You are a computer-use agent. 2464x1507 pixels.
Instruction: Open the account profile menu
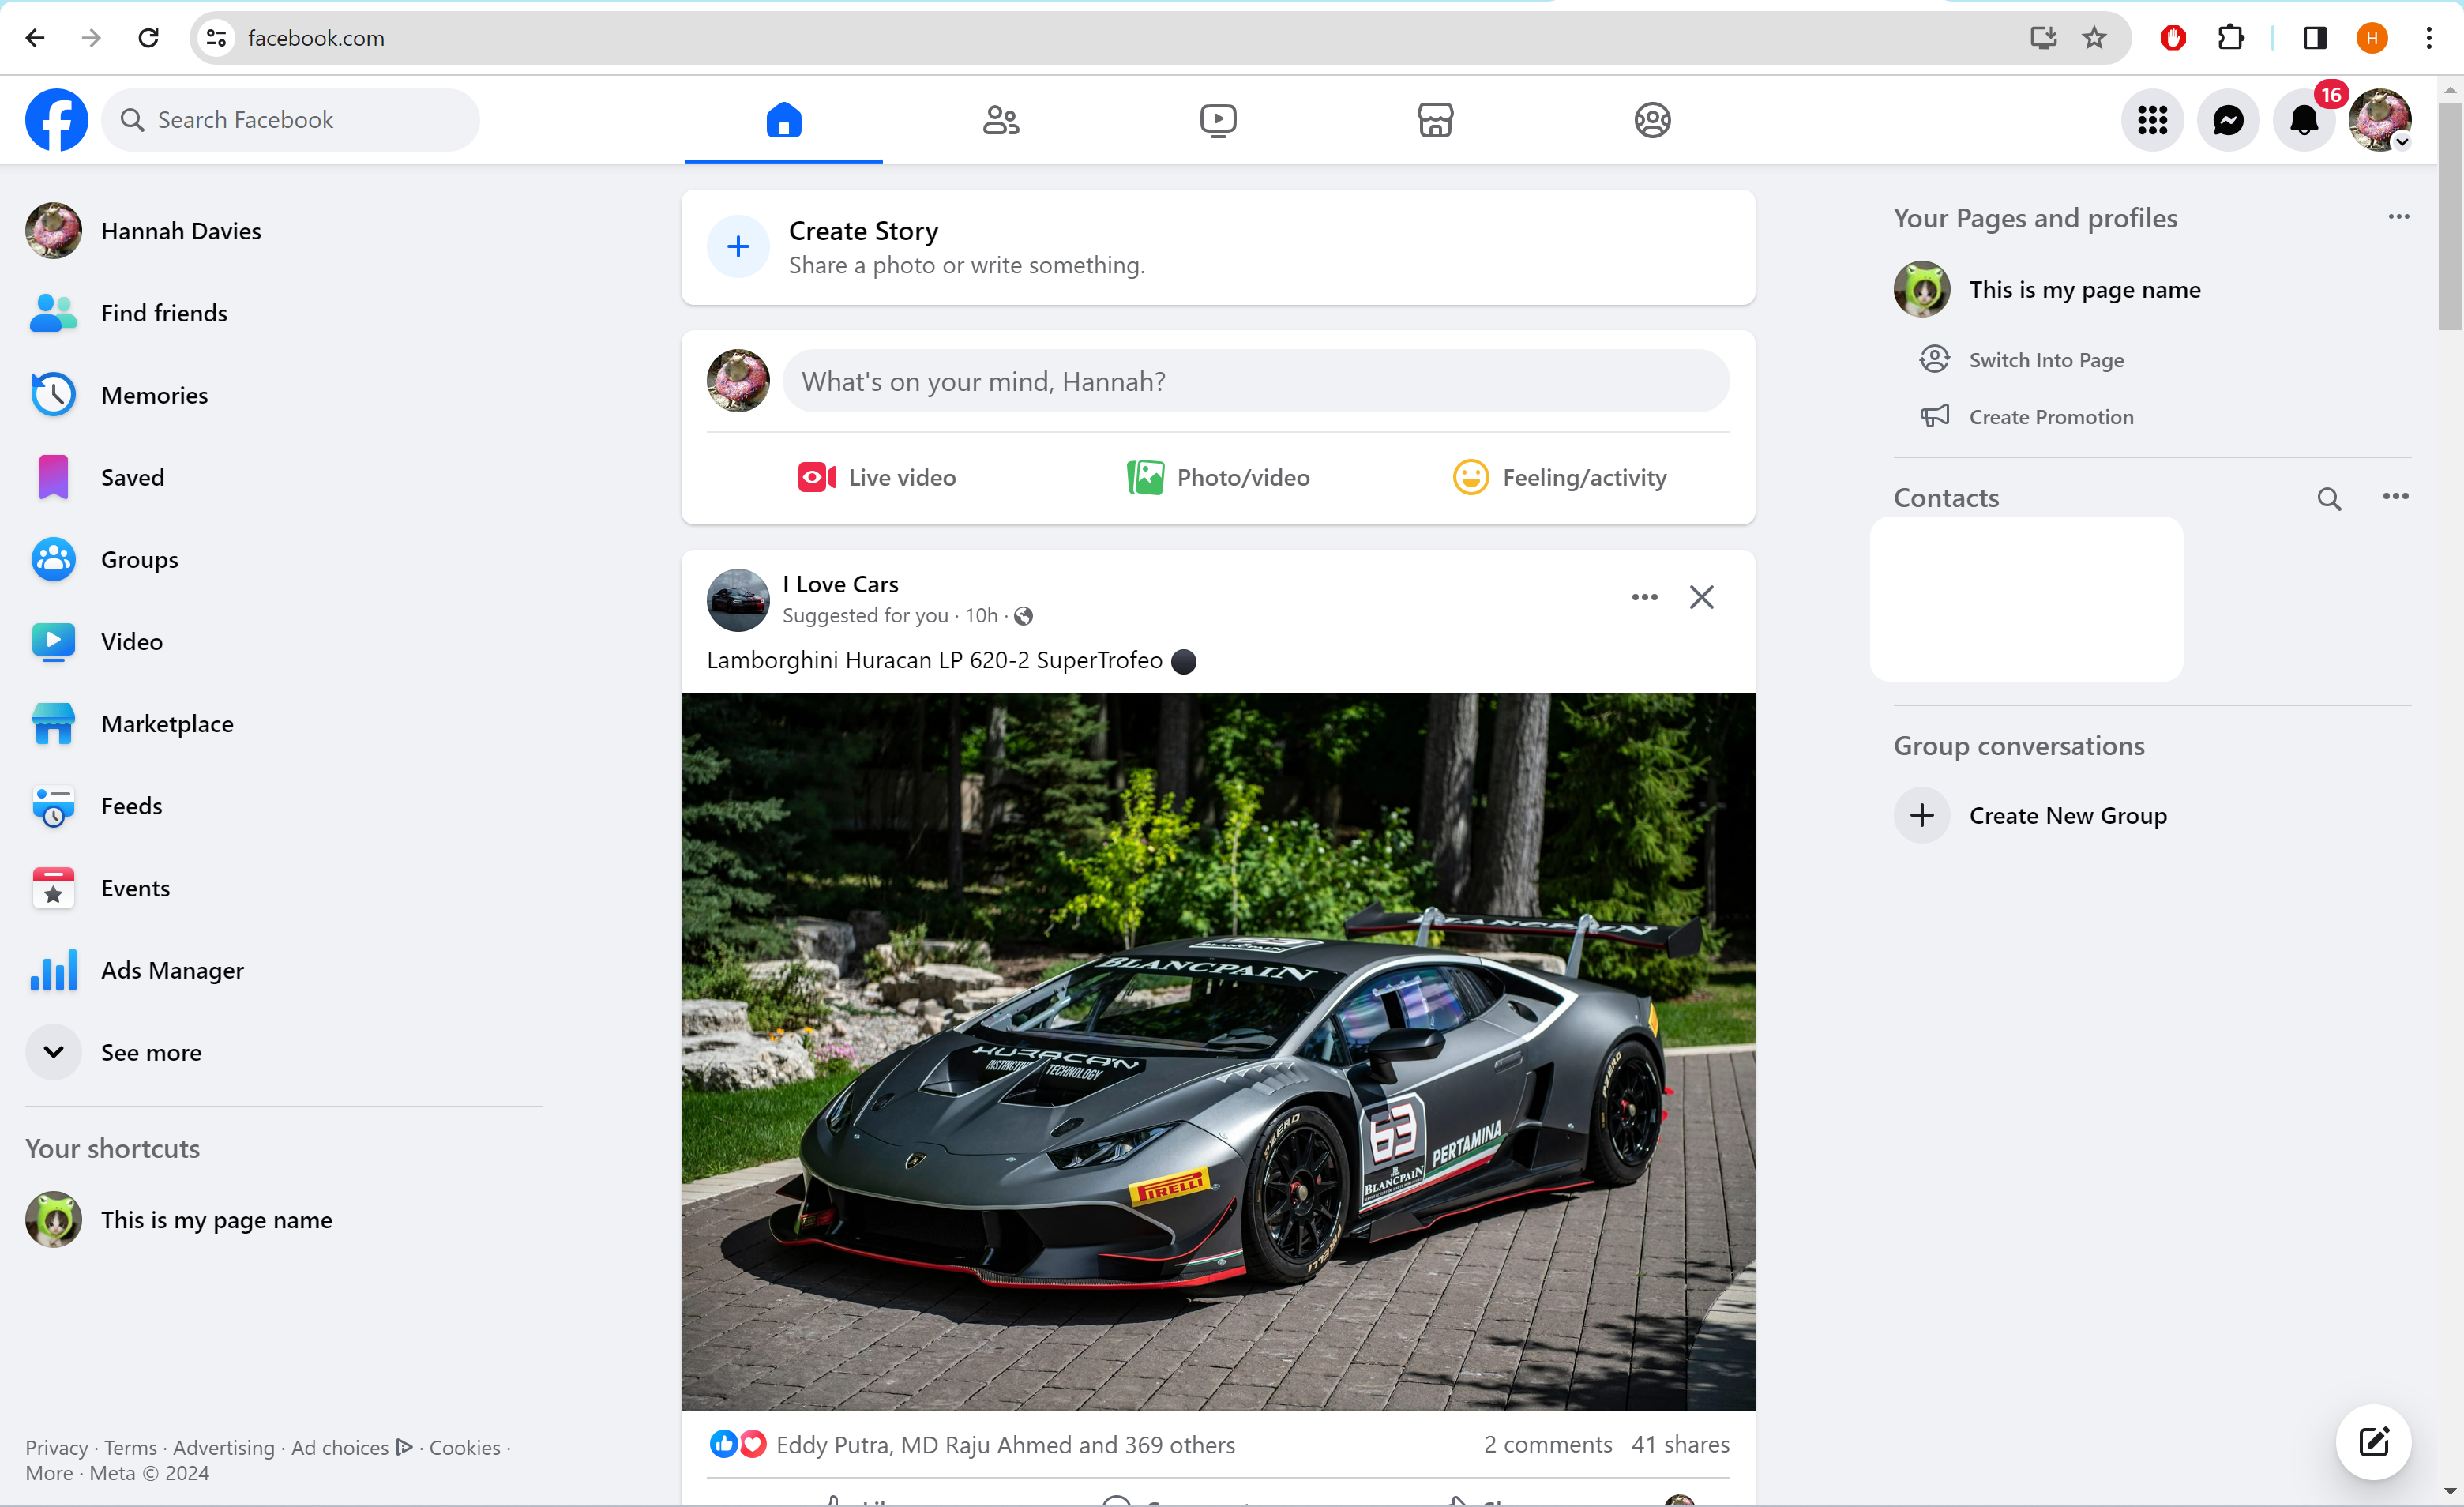2380,120
